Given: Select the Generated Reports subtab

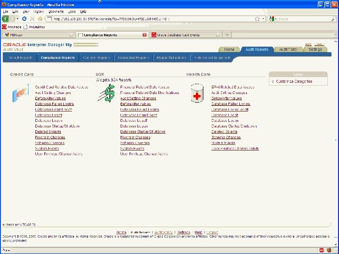Looking at the screenshot, I should pos(133,58).
